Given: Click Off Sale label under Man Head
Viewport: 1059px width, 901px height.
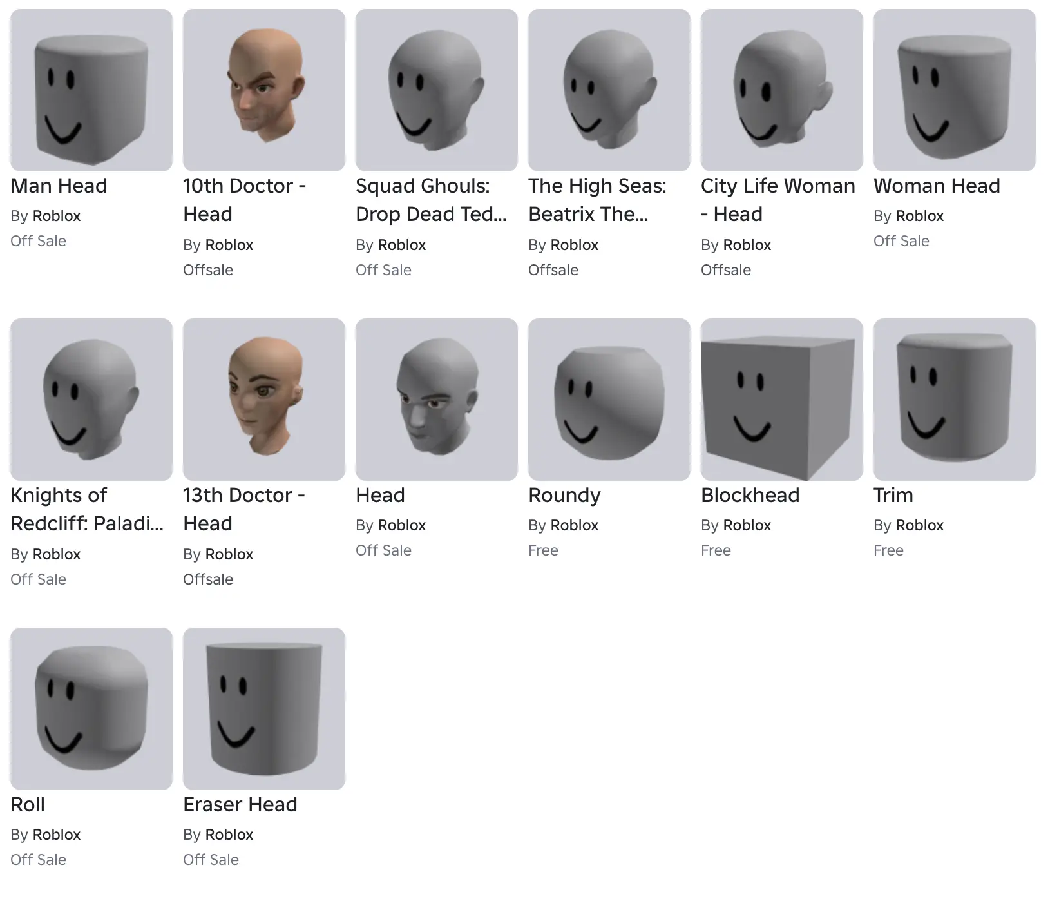Looking at the screenshot, I should (38, 241).
